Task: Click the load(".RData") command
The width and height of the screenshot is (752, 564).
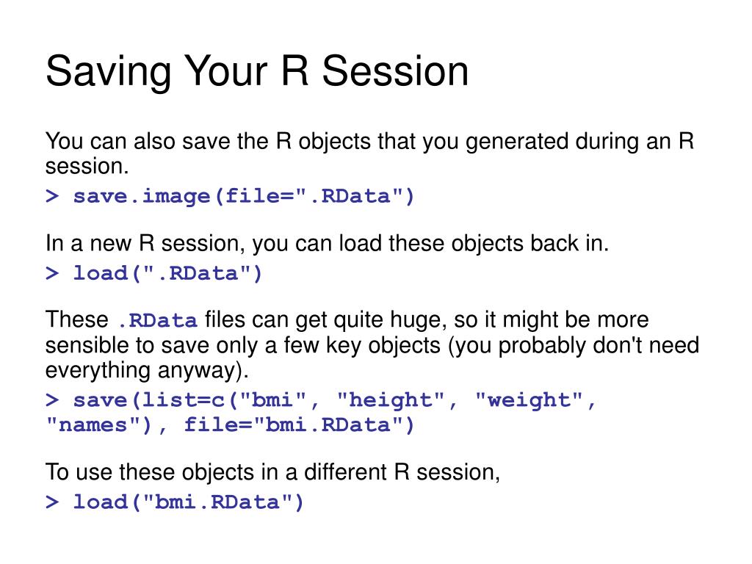Action: coord(167,273)
